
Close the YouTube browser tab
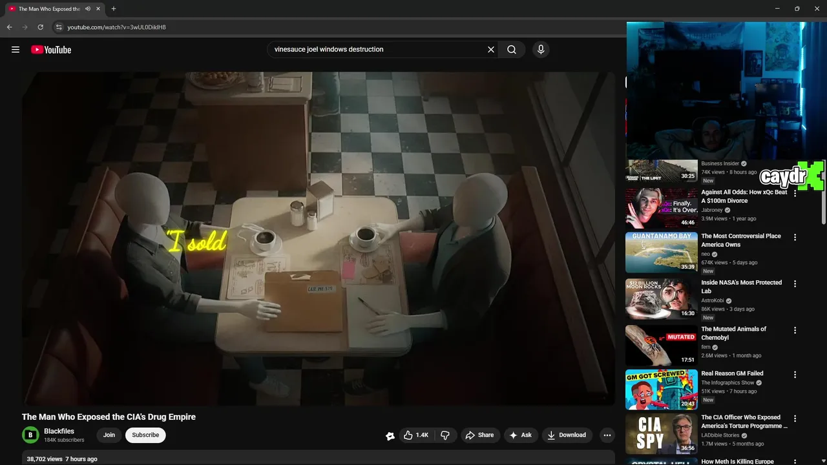(x=98, y=9)
